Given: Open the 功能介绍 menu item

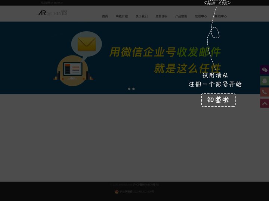Looking at the screenshot, I should tap(122, 16).
